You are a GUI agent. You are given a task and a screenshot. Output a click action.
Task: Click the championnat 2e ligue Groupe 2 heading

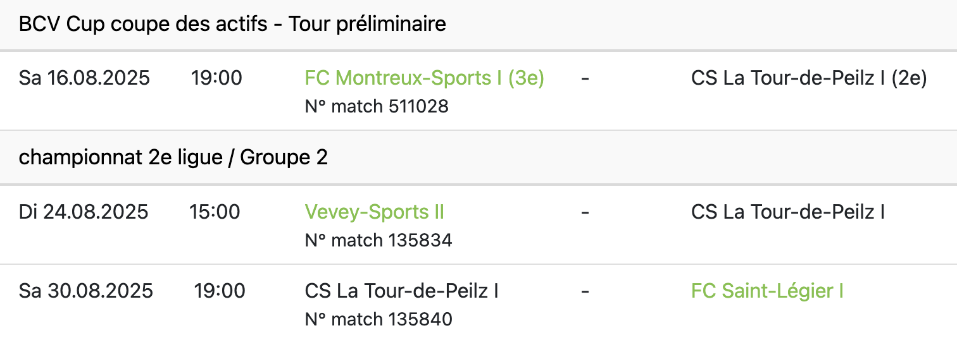pyautogui.click(x=173, y=157)
